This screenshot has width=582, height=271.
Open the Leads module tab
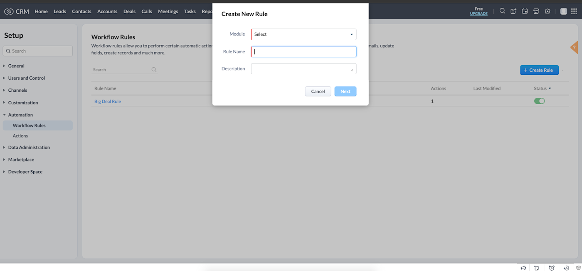click(x=60, y=11)
